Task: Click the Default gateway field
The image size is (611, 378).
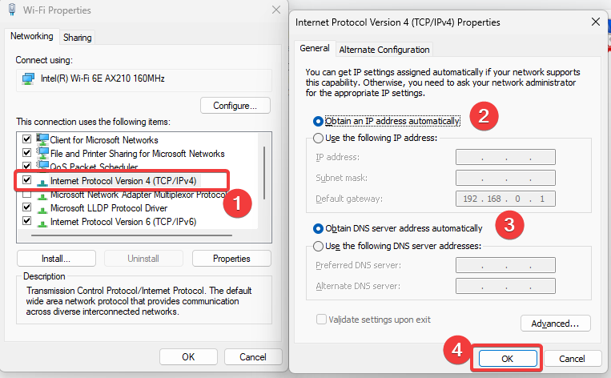Action: (x=505, y=199)
